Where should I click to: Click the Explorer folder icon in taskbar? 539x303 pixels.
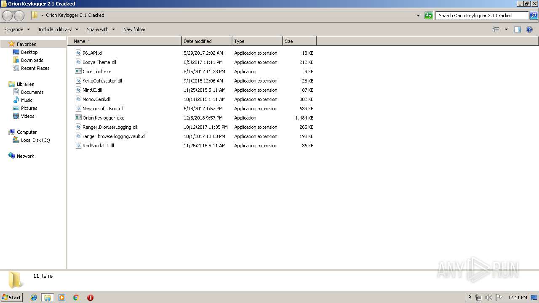tap(48, 298)
